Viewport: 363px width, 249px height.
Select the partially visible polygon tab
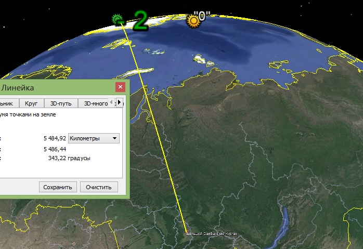(x=9, y=103)
